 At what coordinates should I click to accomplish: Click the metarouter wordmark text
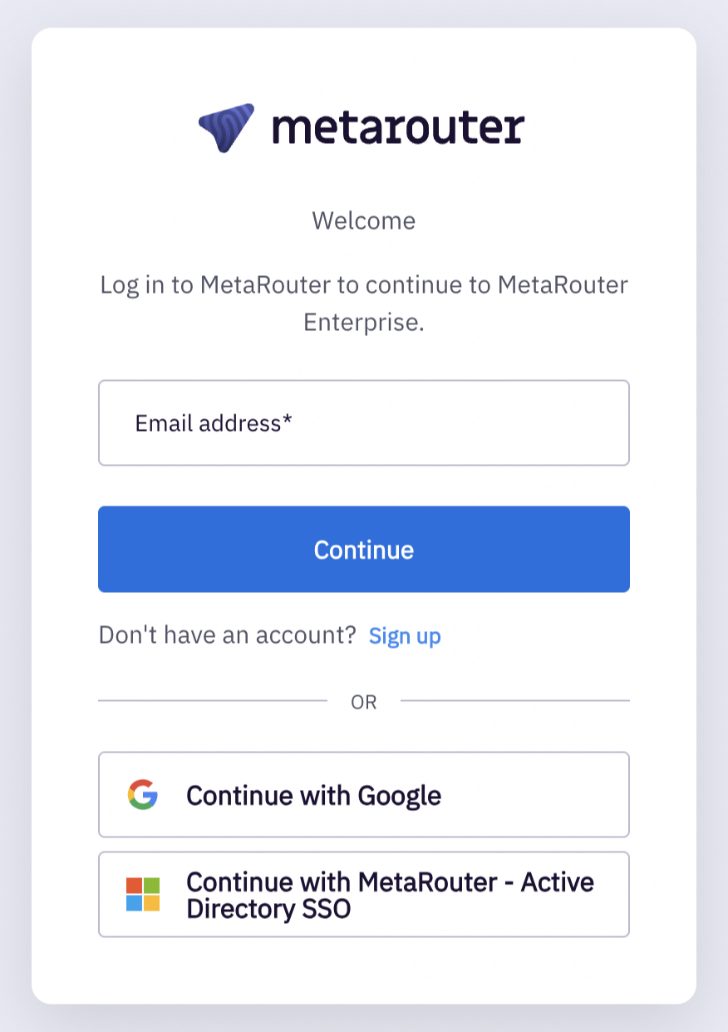(398, 128)
